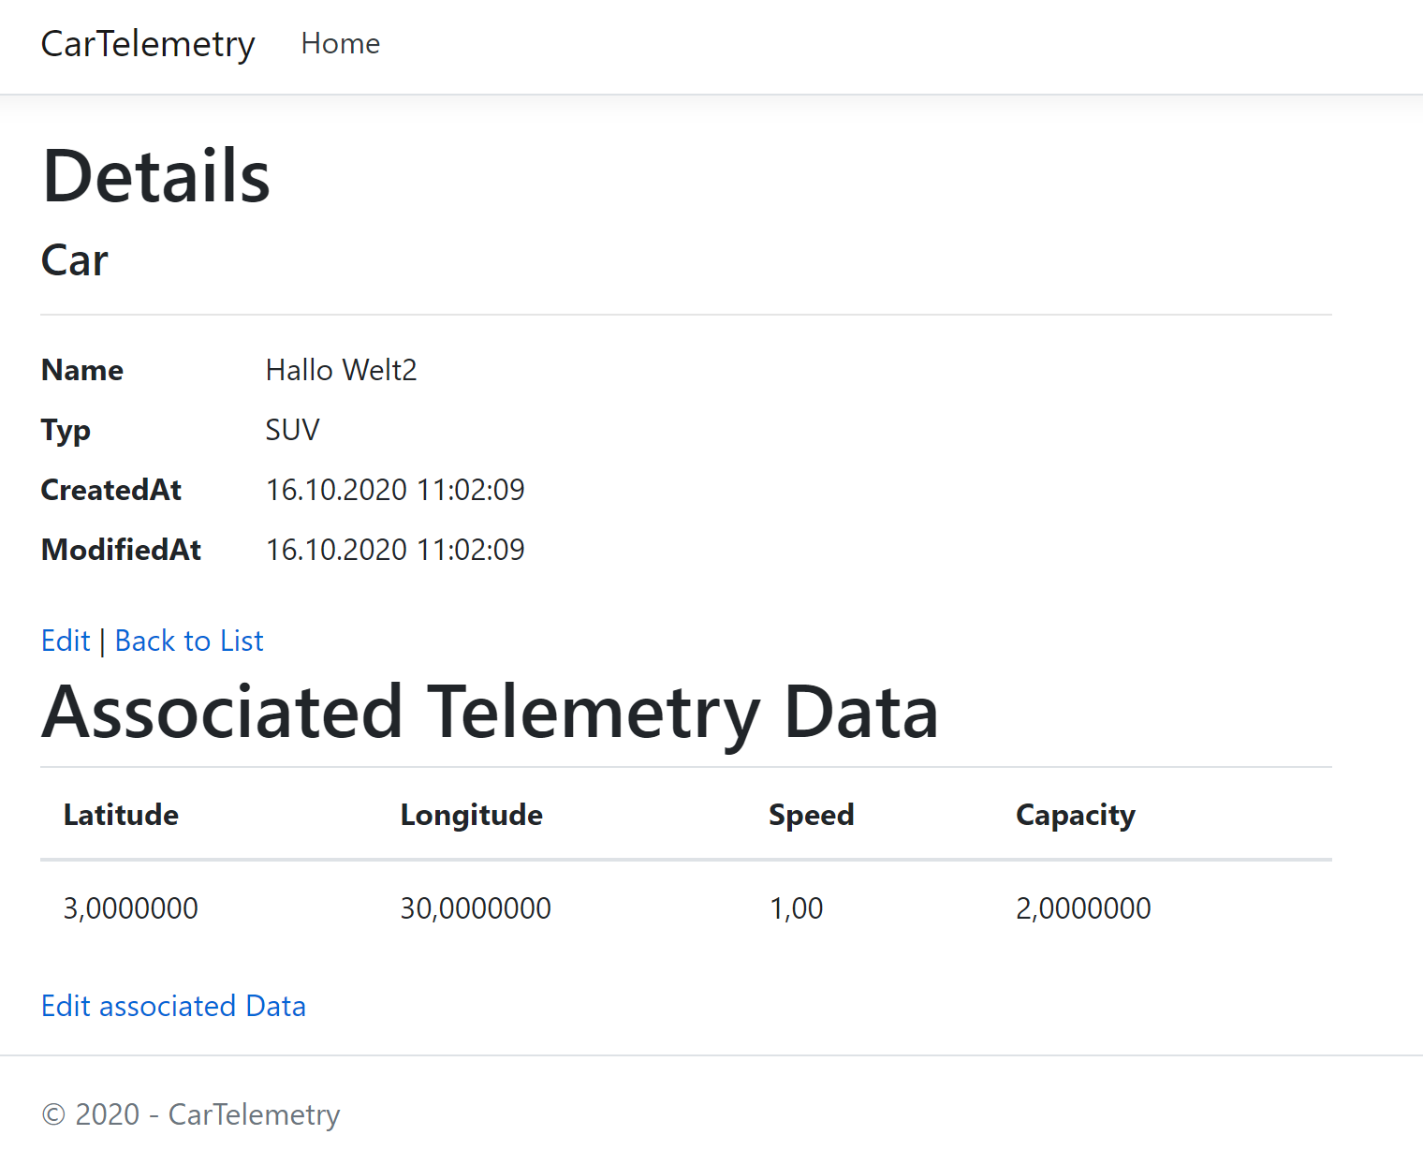Select the latitude value 3,0000000
The width and height of the screenshot is (1423, 1150).
coord(130,908)
